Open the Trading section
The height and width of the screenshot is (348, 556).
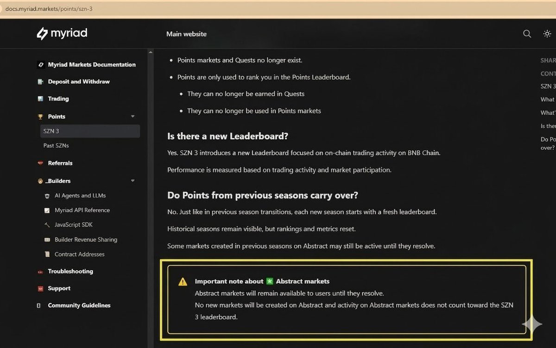tap(58, 99)
